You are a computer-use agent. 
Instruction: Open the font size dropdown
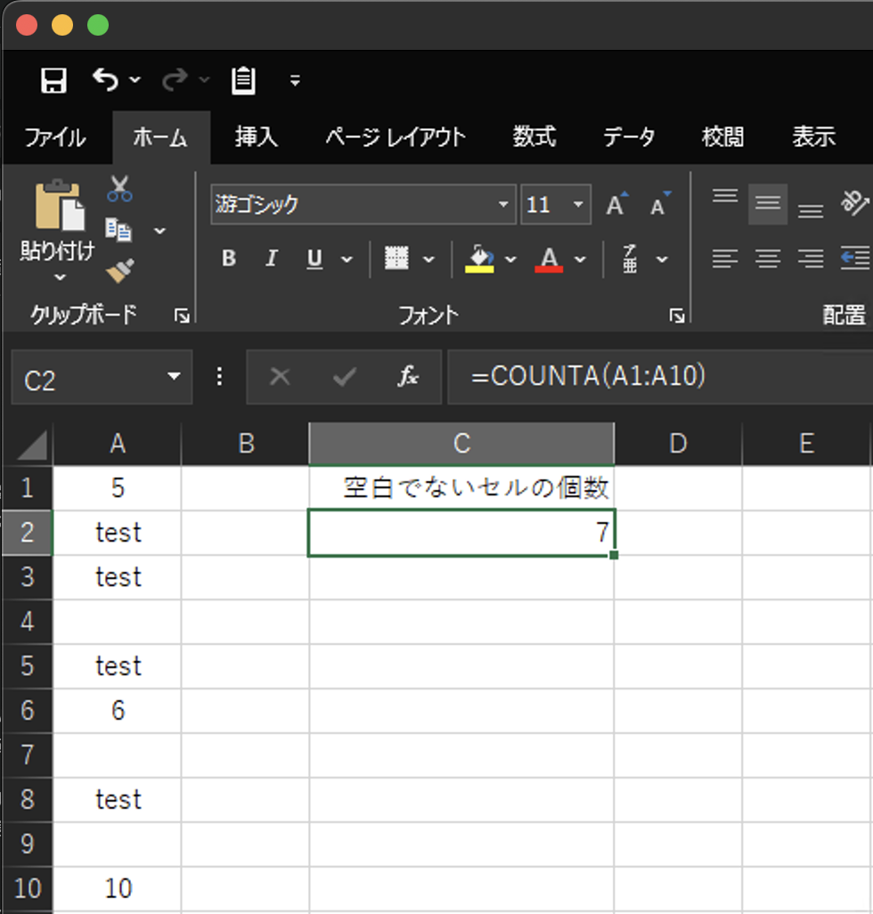click(575, 204)
